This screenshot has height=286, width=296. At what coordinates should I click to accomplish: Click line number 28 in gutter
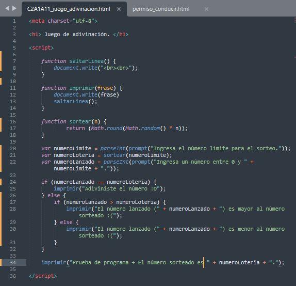pos(13,209)
